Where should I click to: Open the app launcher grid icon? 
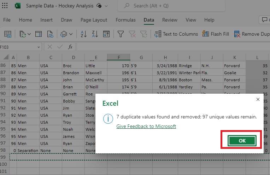(x=5, y=6)
